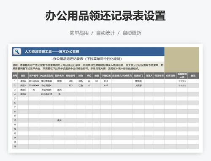The image size is (211, 161).
Task: Select the '归还单号' column header
Action: coord(159,76)
